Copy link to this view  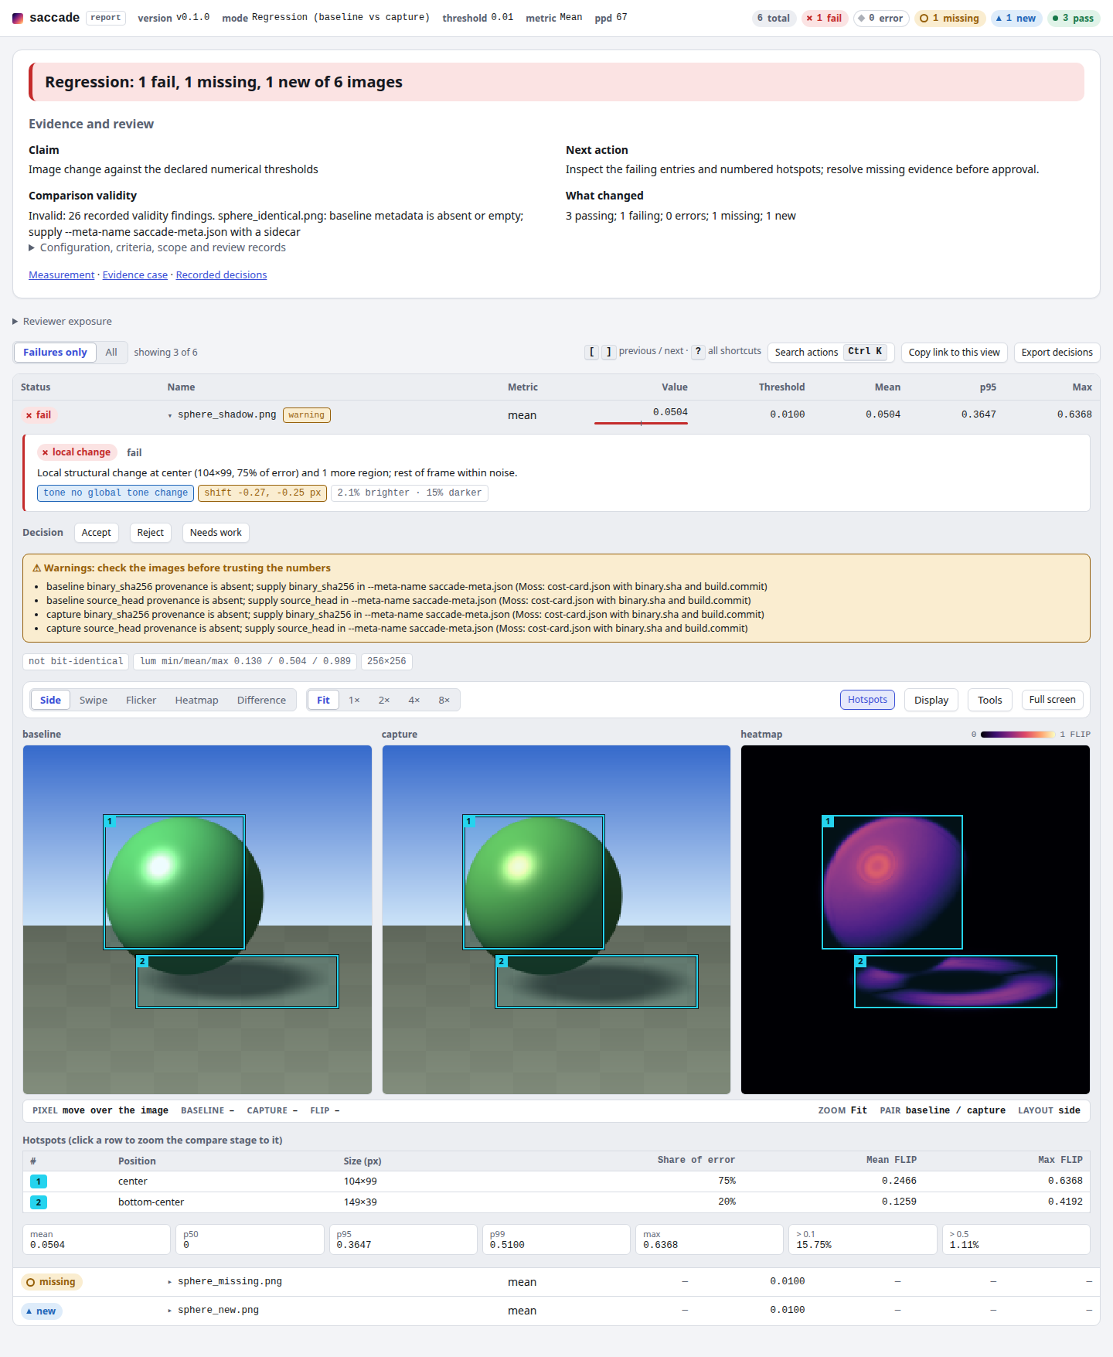954,353
